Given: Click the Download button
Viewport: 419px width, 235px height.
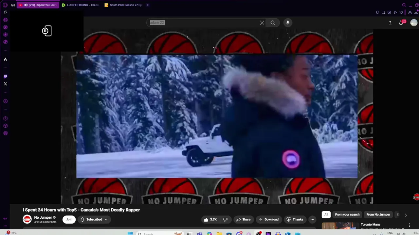Looking at the screenshot, I should tap(268, 219).
